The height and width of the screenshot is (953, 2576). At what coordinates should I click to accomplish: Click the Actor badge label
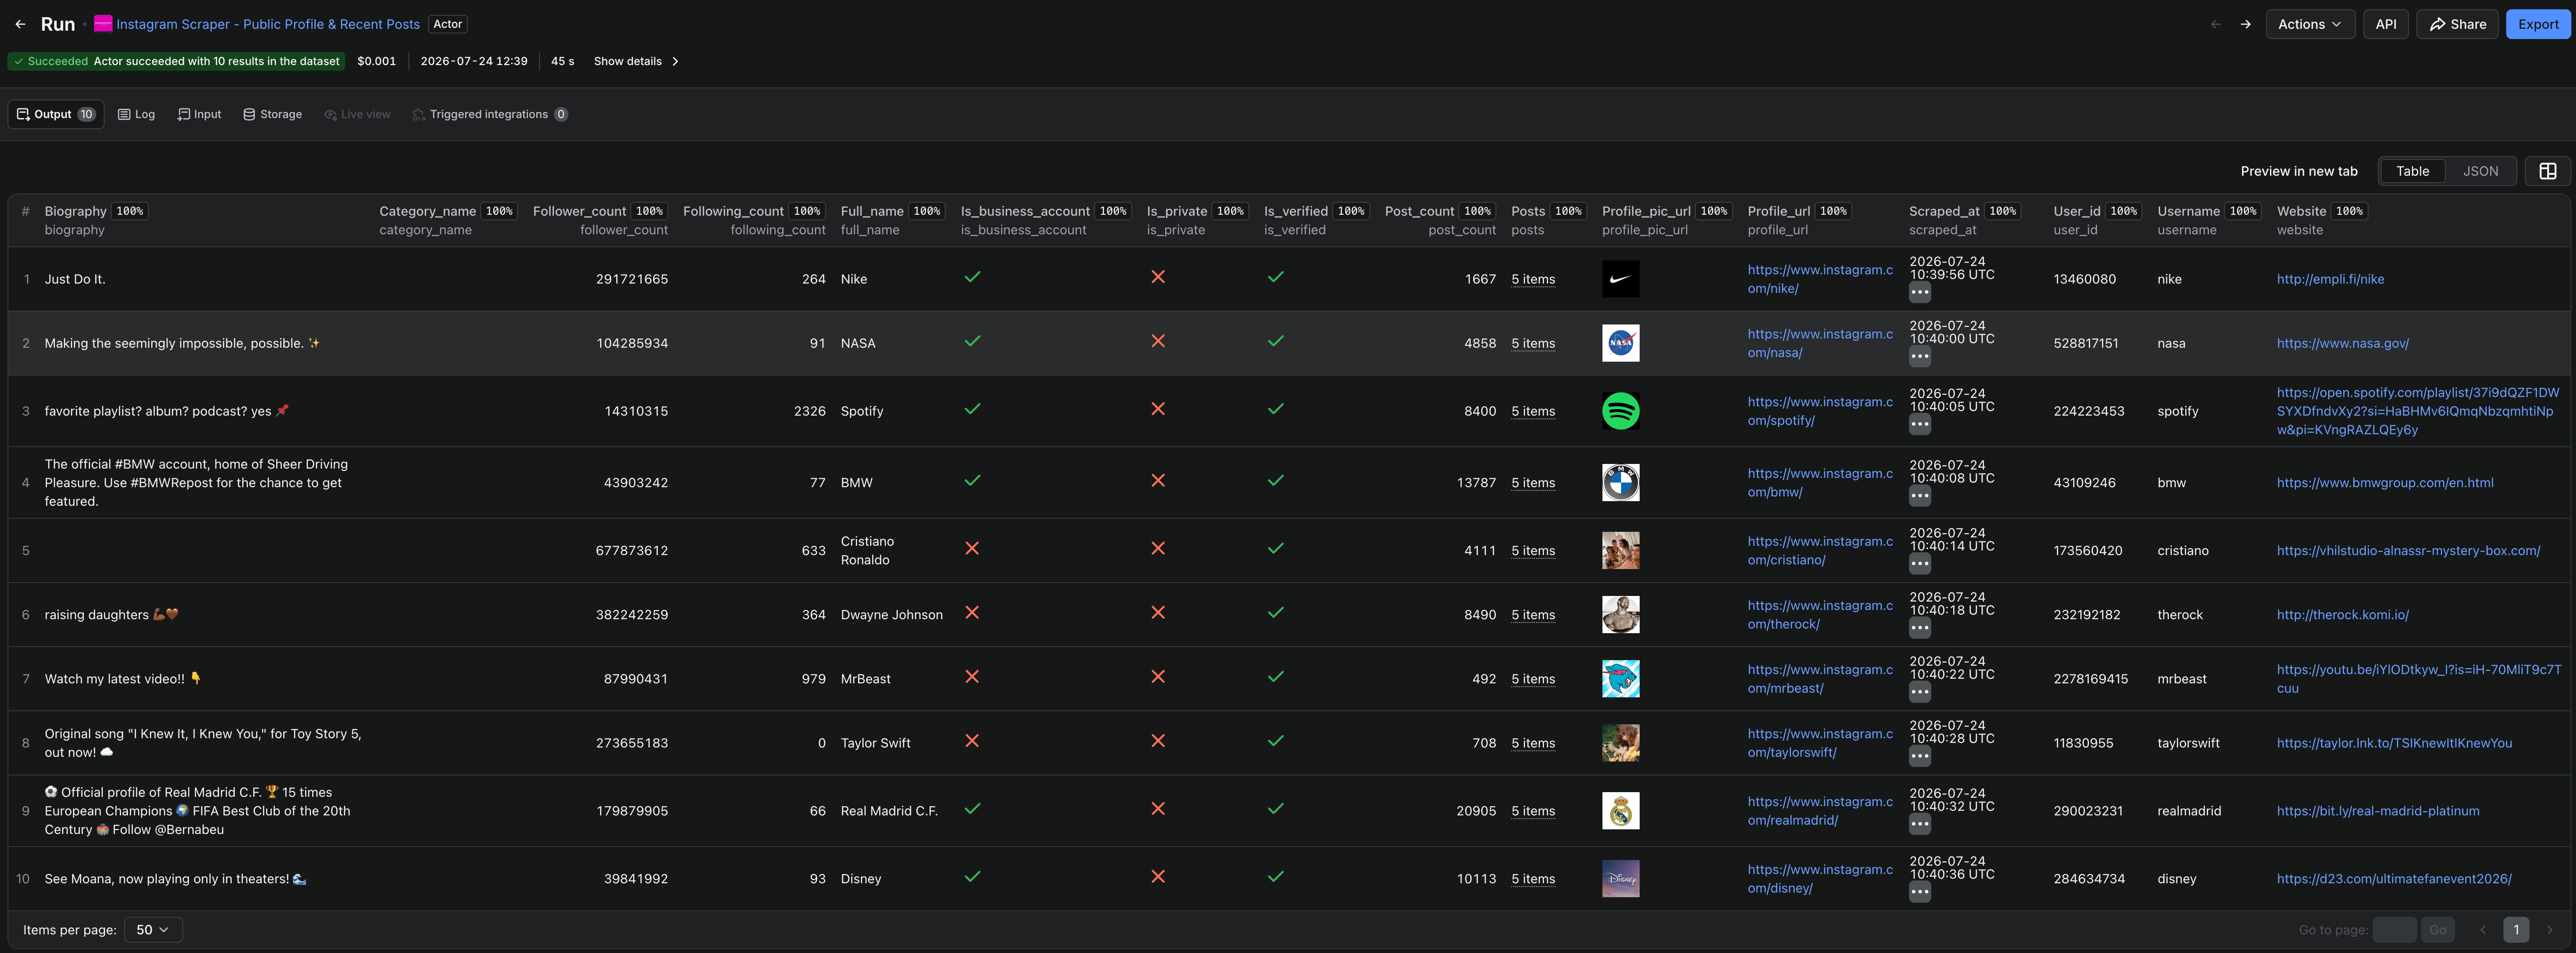(447, 24)
